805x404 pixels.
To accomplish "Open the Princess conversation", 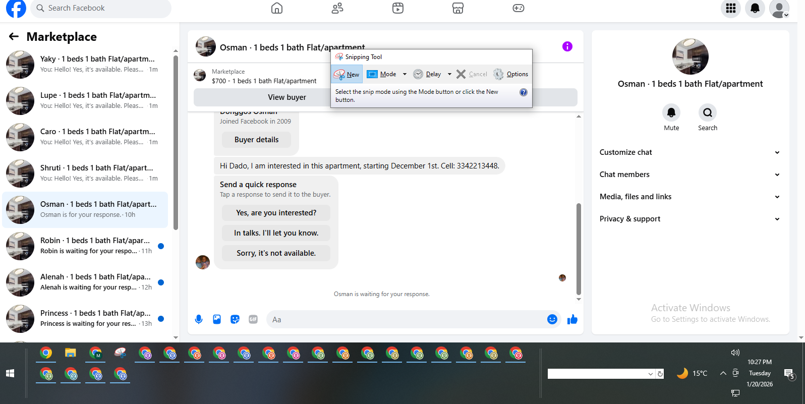I will [x=85, y=318].
